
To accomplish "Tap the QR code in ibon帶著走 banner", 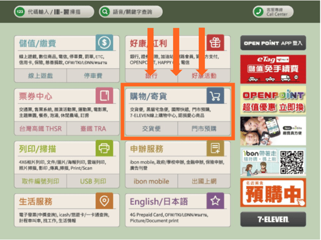I will [292, 162].
